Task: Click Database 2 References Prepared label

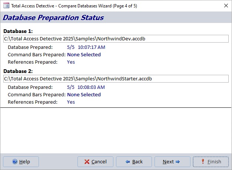Action: (x=33, y=102)
